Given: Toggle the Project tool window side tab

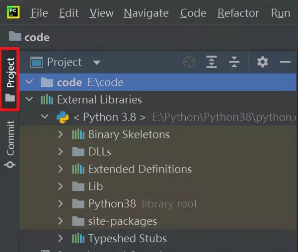Looking at the screenshot, I should [x=10, y=79].
